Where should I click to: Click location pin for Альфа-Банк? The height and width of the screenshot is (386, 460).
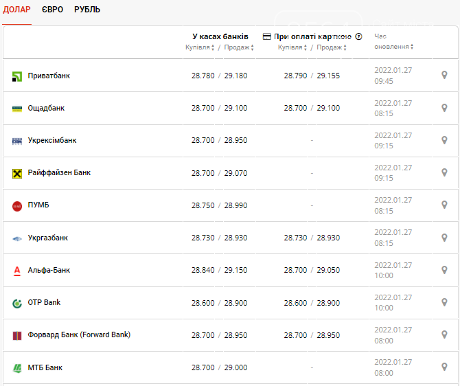click(x=444, y=270)
